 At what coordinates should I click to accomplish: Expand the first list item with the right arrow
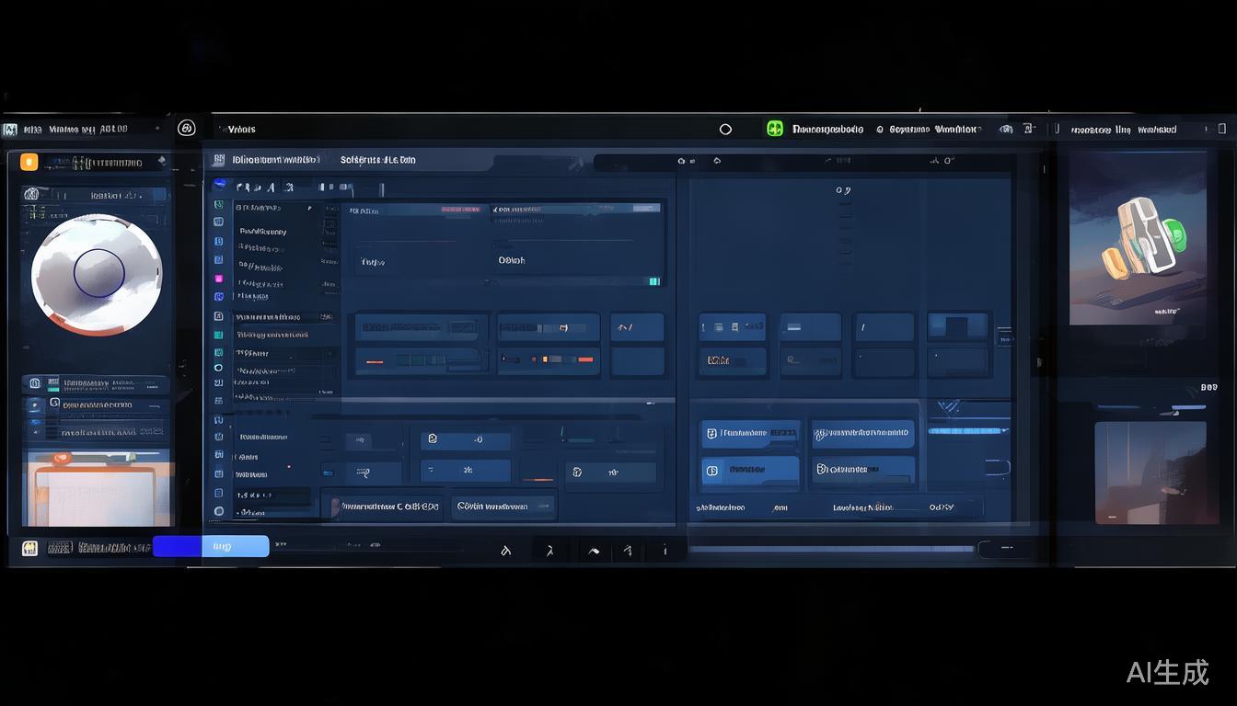pyautogui.click(x=309, y=209)
